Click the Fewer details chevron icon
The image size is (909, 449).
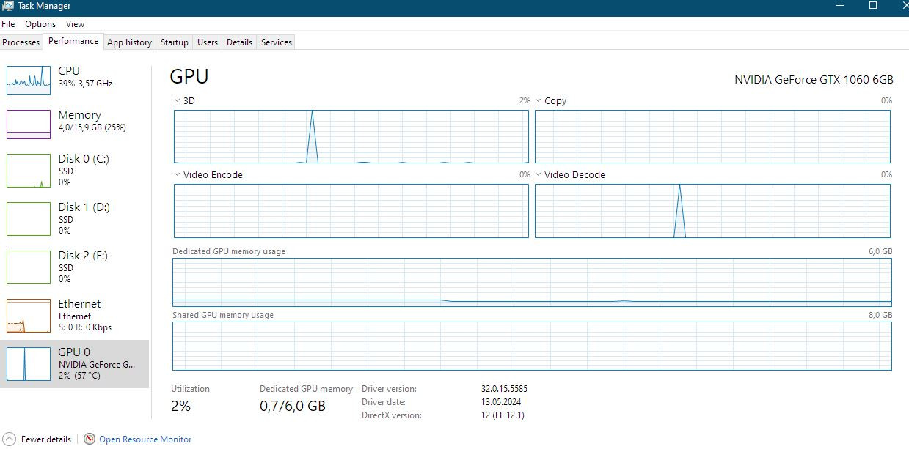(9, 439)
